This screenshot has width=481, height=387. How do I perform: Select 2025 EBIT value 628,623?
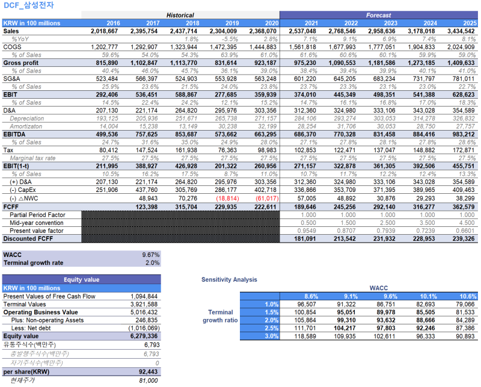click(463, 94)
